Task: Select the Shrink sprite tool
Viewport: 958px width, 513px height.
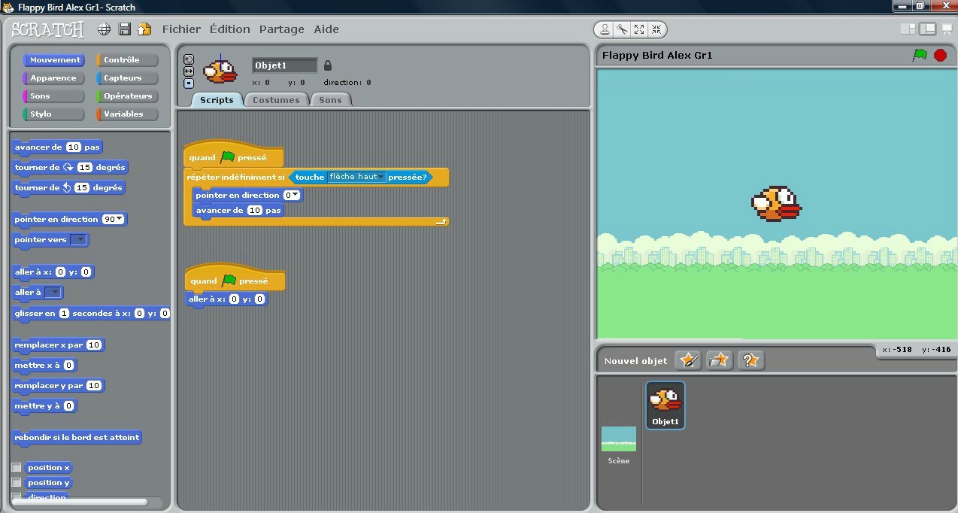Action: (x=656, y=29)
